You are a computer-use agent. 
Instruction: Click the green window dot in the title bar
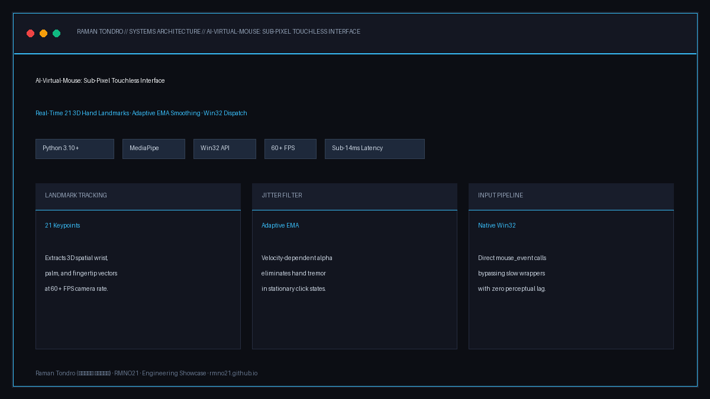coord(57,34)
